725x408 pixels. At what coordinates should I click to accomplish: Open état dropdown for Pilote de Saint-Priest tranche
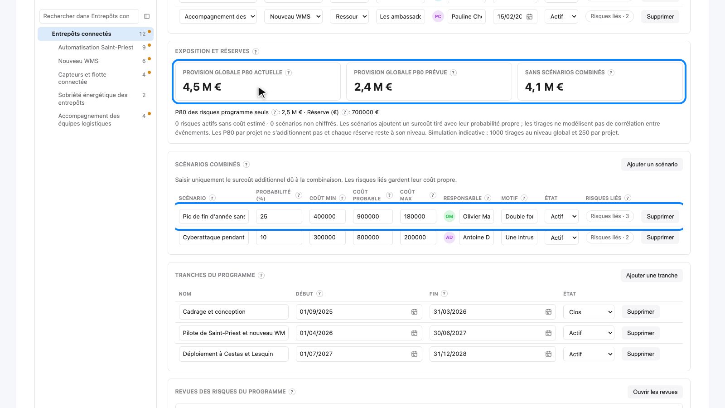[x=589, y=333]
